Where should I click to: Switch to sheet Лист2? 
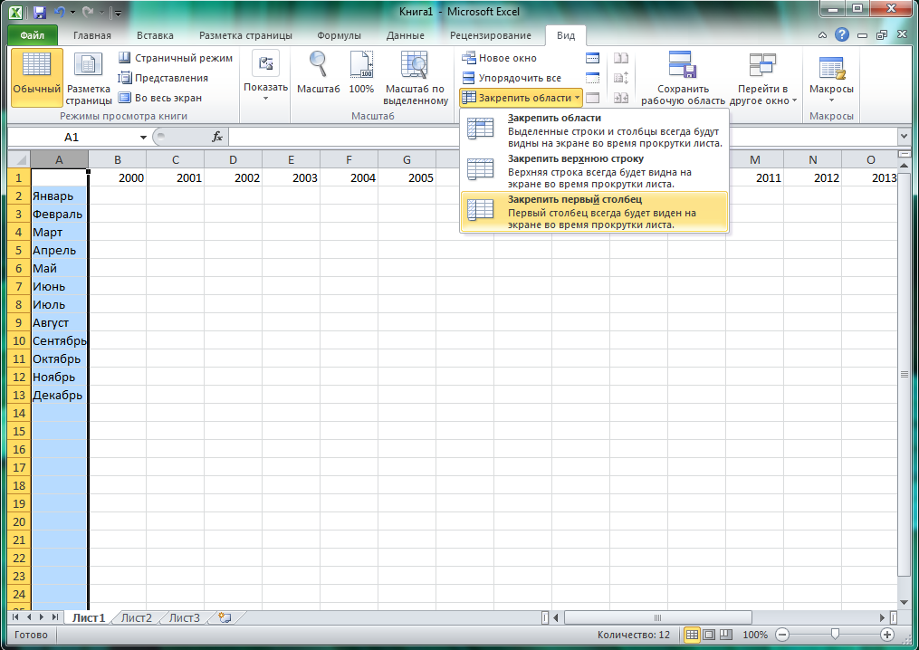pyautogui.click(x=137, y=617)
